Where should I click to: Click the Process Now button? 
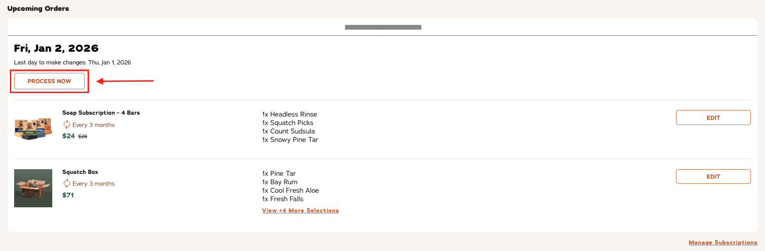[x=49, y=81]
